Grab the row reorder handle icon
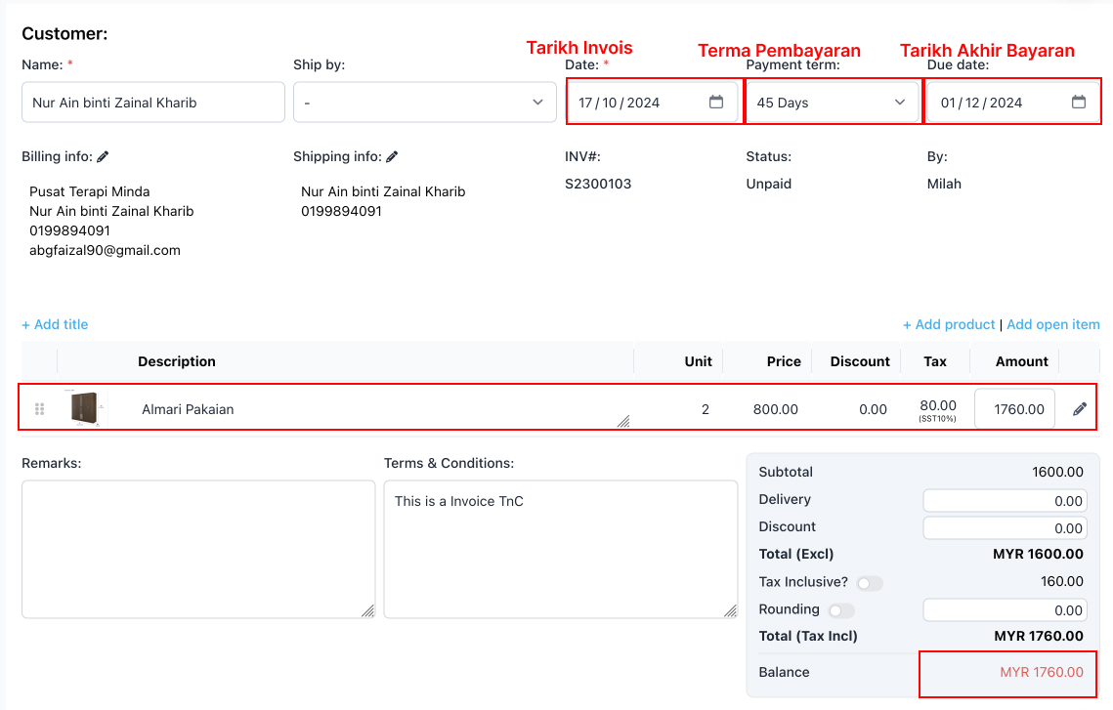Screen dimensions: 1113x710 coord(40,409)
